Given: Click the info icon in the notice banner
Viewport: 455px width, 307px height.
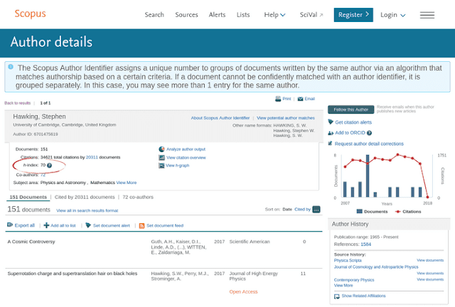Looking at the screenshot, I should (x=11, y=67).
